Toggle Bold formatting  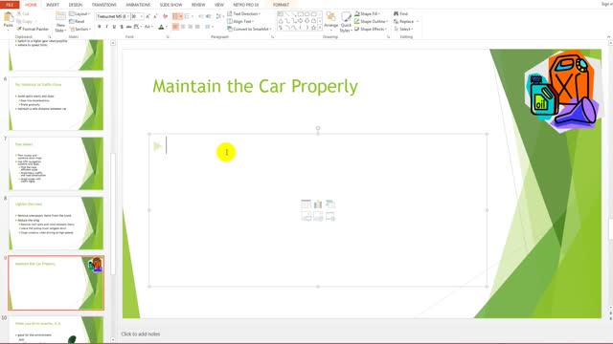coord(100,27)
